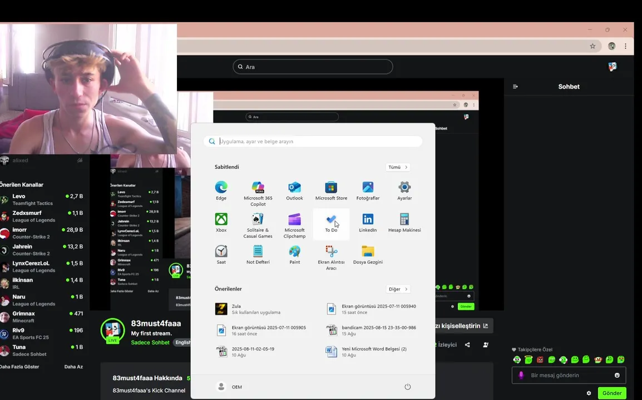Open Grimnax channel in sidebar
Image resolution: width=642 pixels, height=400 pixels.
tap(41, 317)
